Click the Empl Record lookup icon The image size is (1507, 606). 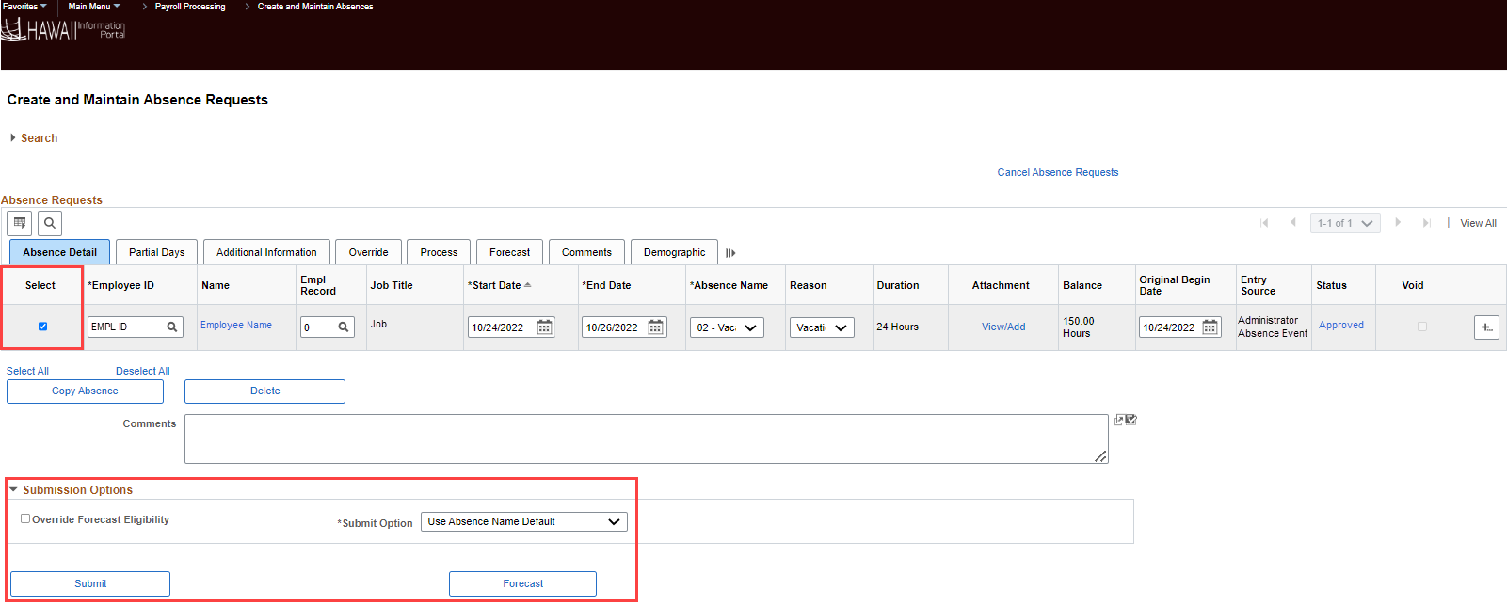coord(344,327)
